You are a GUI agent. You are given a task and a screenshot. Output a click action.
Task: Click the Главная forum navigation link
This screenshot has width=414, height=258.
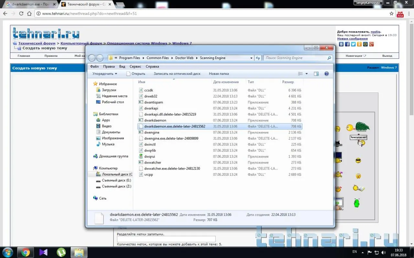24,56
